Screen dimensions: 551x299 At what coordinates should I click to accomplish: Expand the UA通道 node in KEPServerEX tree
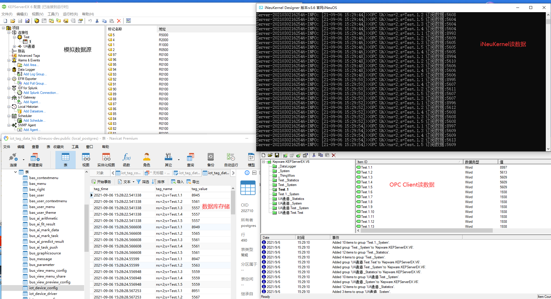[14, 46]
